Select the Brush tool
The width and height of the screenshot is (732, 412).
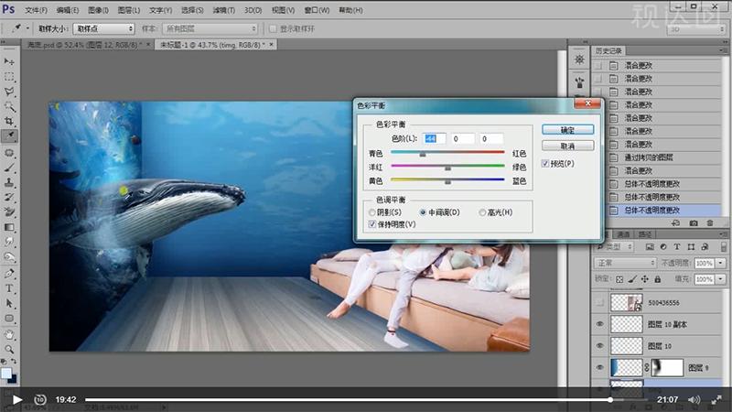tap(9, 168)
